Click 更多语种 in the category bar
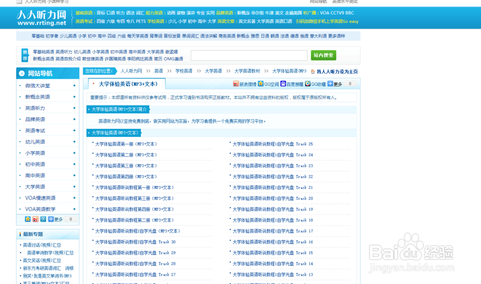This screenshot has height=284, width=481. coord(337,36)
